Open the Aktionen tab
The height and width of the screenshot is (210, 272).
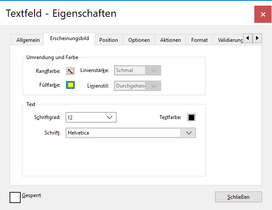(171, 40)
